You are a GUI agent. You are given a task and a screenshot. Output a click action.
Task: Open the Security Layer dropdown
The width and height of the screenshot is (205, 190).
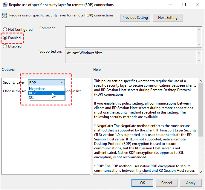pyautogui.click(x=46, y=82)
